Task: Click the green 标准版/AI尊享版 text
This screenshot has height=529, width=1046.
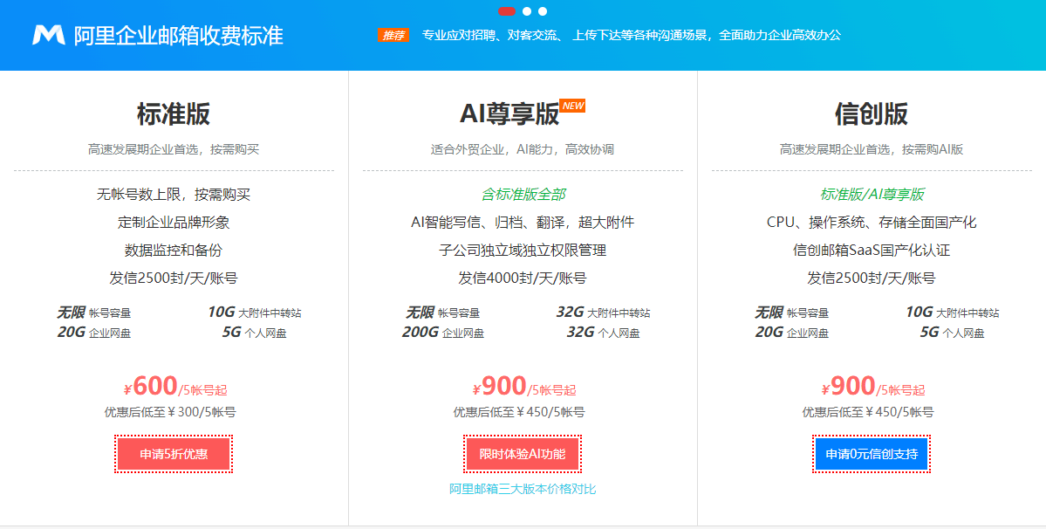Action: [x=872, y=194]
